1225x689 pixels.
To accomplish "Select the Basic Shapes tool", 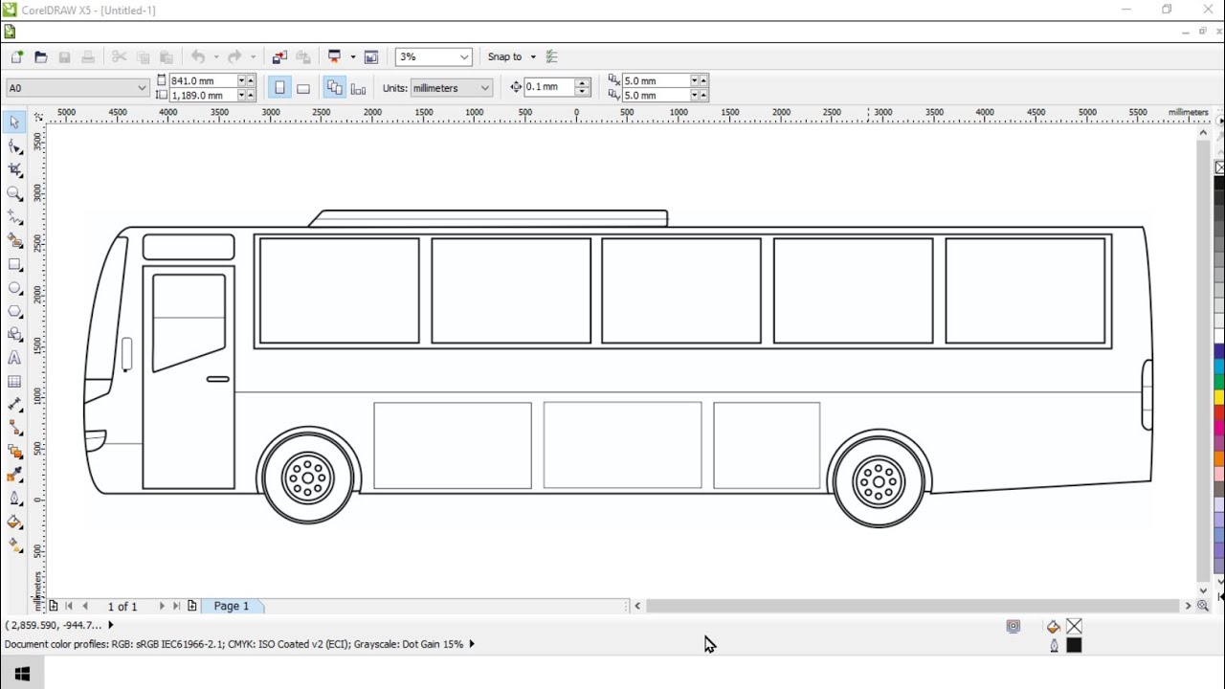I will 14,334.
